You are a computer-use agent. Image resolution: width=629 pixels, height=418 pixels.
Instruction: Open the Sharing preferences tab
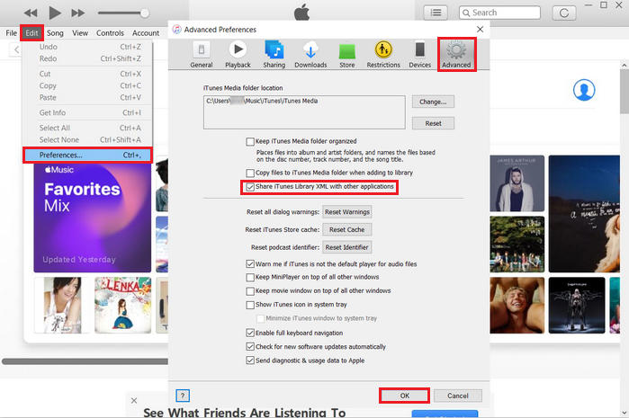coord(274,55)
